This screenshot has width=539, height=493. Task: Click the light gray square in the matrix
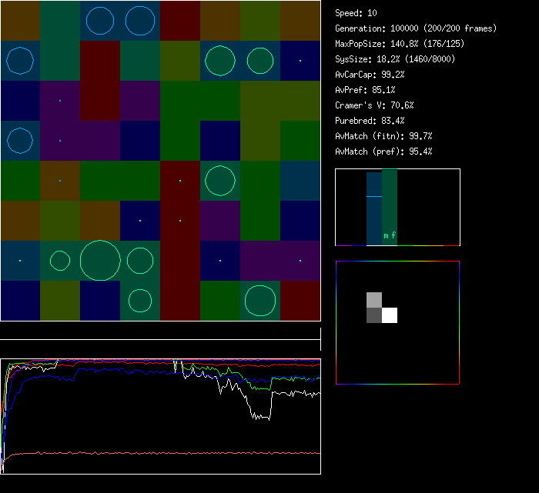click(373, 300)
